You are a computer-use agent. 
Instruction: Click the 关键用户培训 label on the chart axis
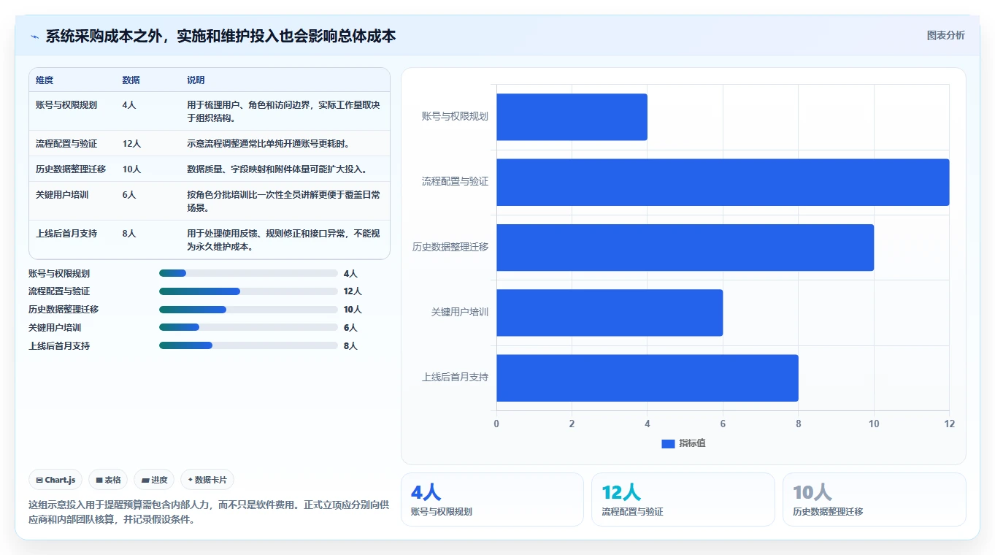coord(460,313)
